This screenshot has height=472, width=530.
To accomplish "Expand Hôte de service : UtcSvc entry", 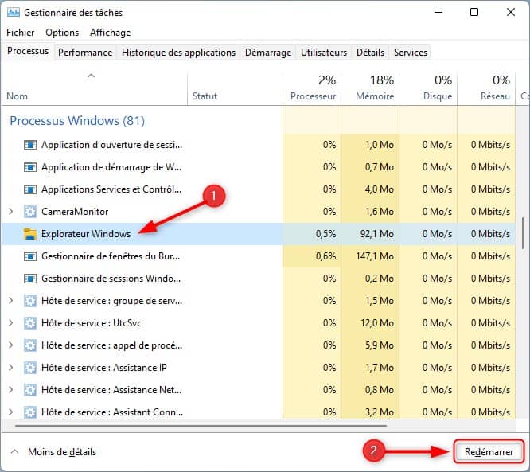I will click(10, 323).
